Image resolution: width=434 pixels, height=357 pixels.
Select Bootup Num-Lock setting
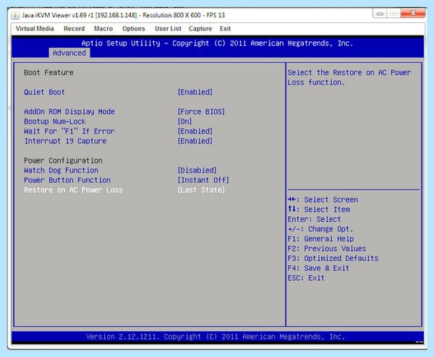[55, 121]
